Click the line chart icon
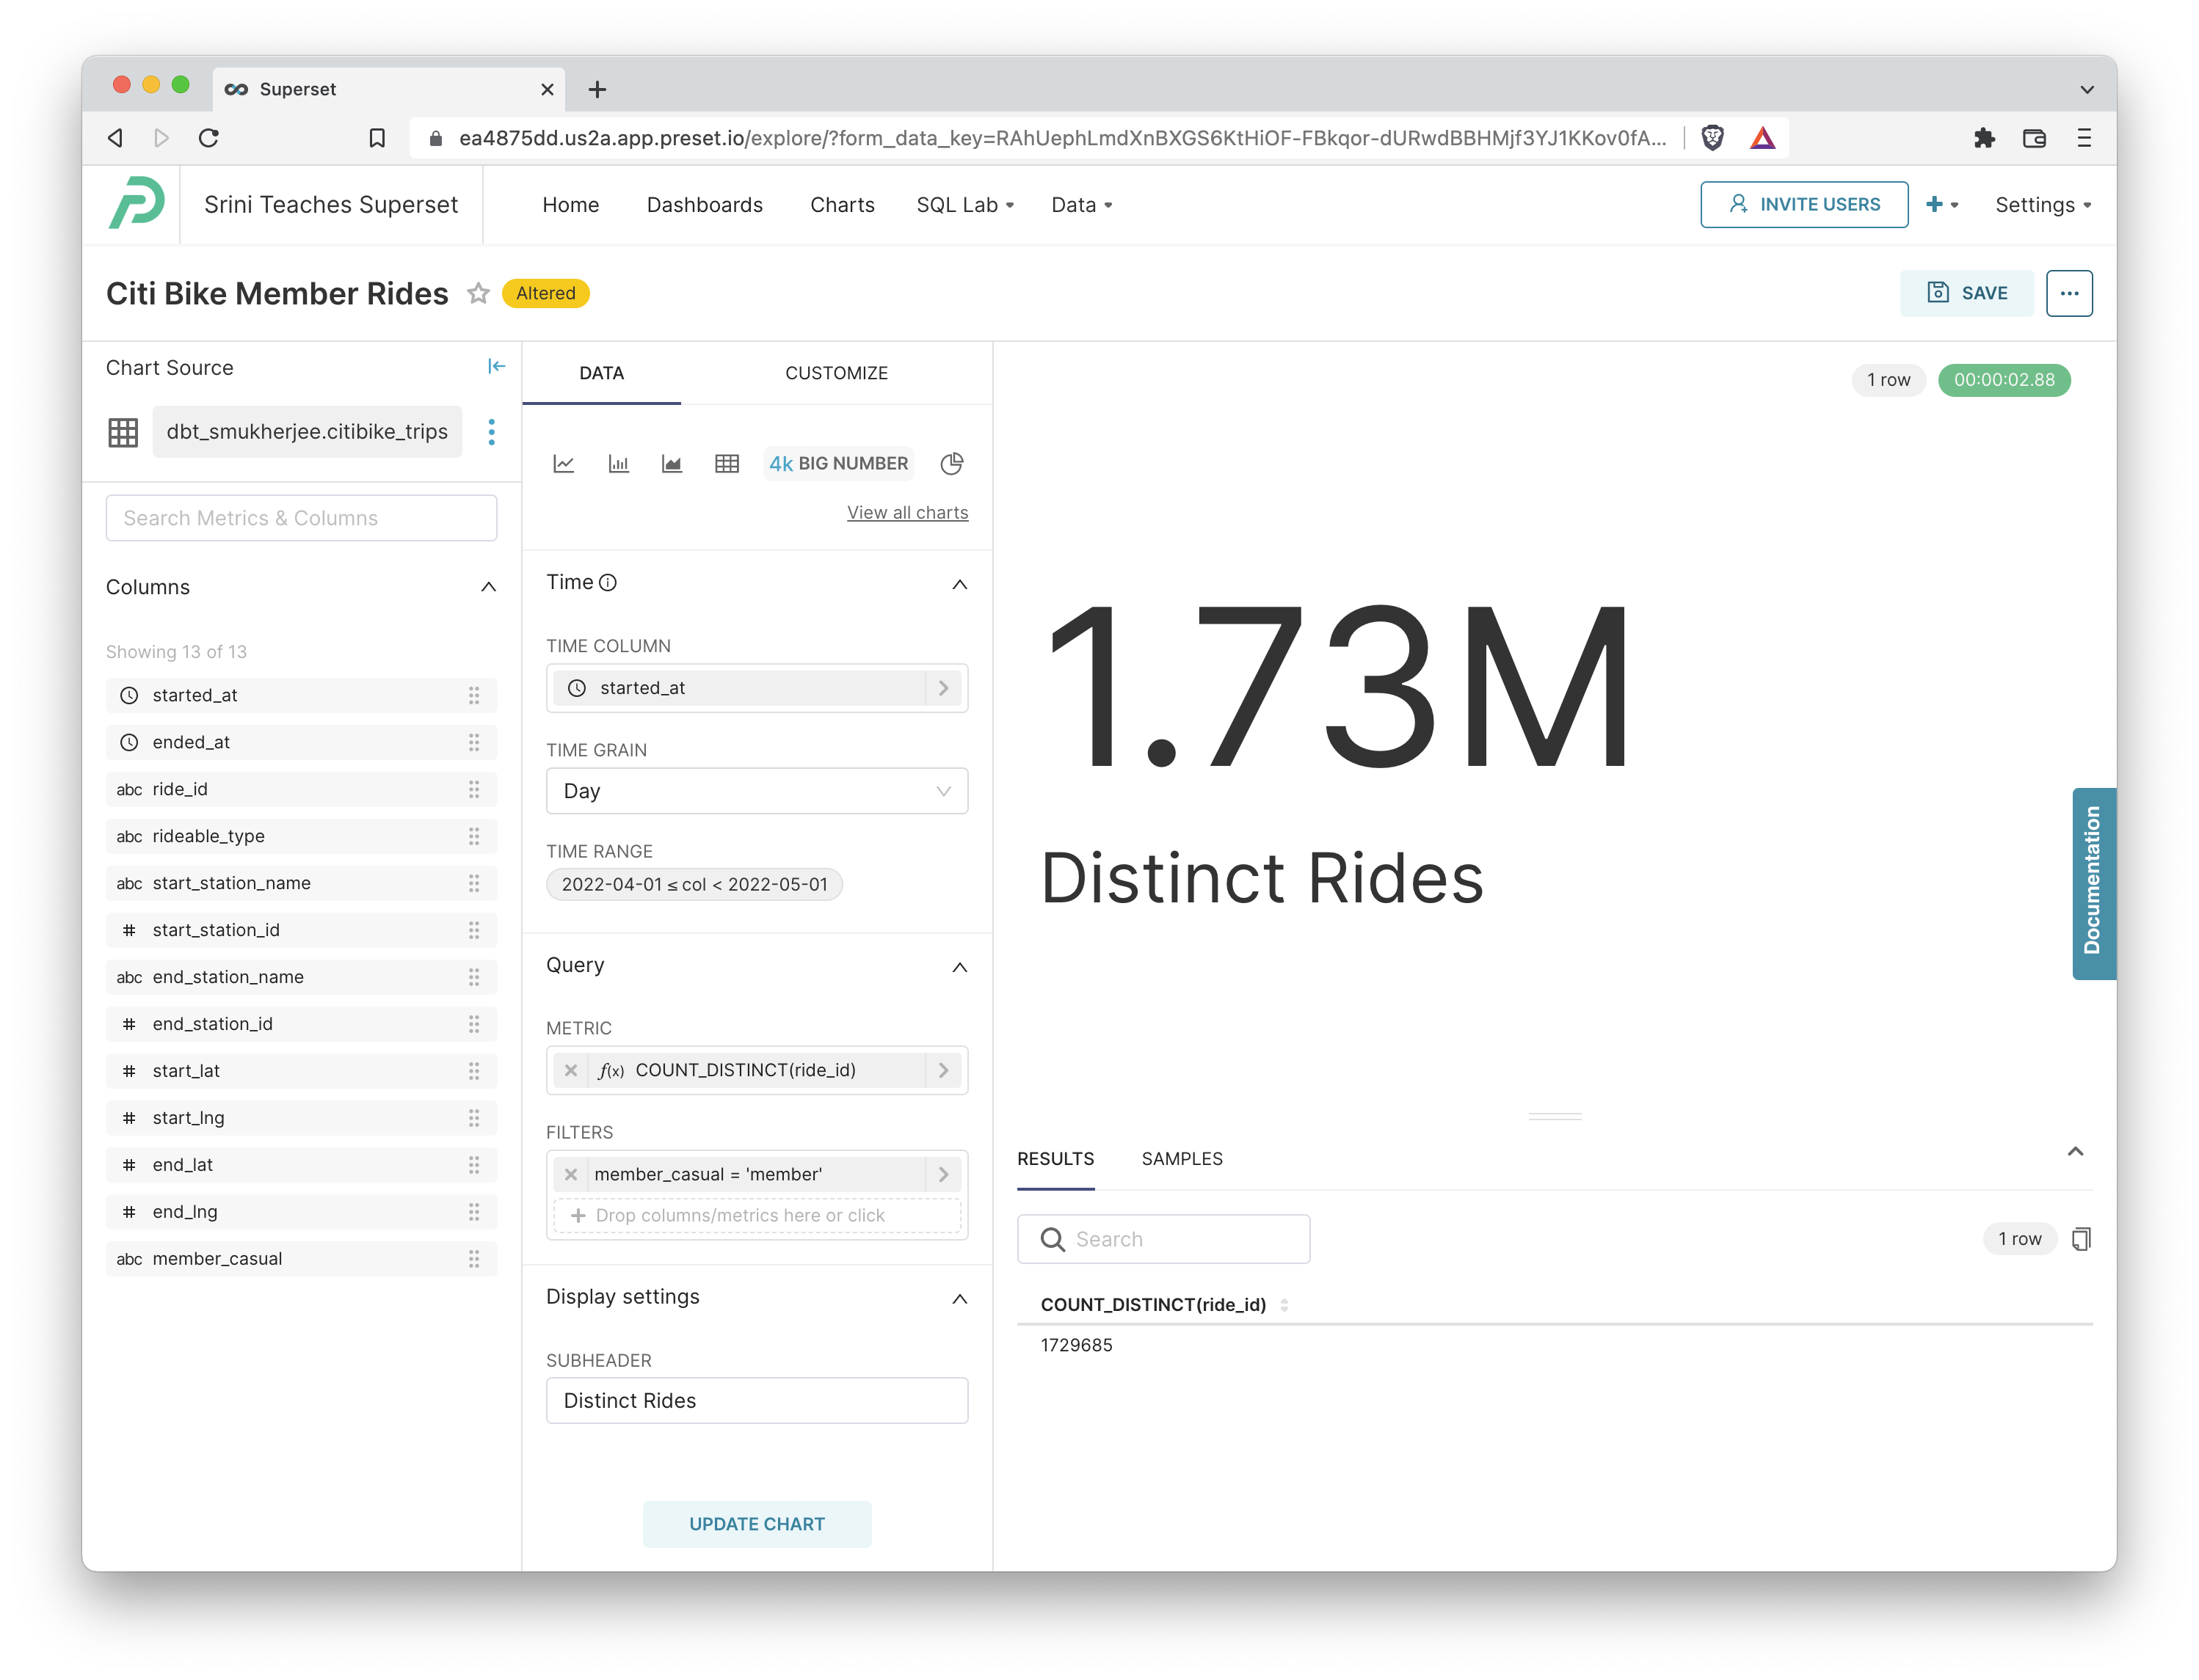This screenshot has width=2199, height=1680. click(563, 462)
